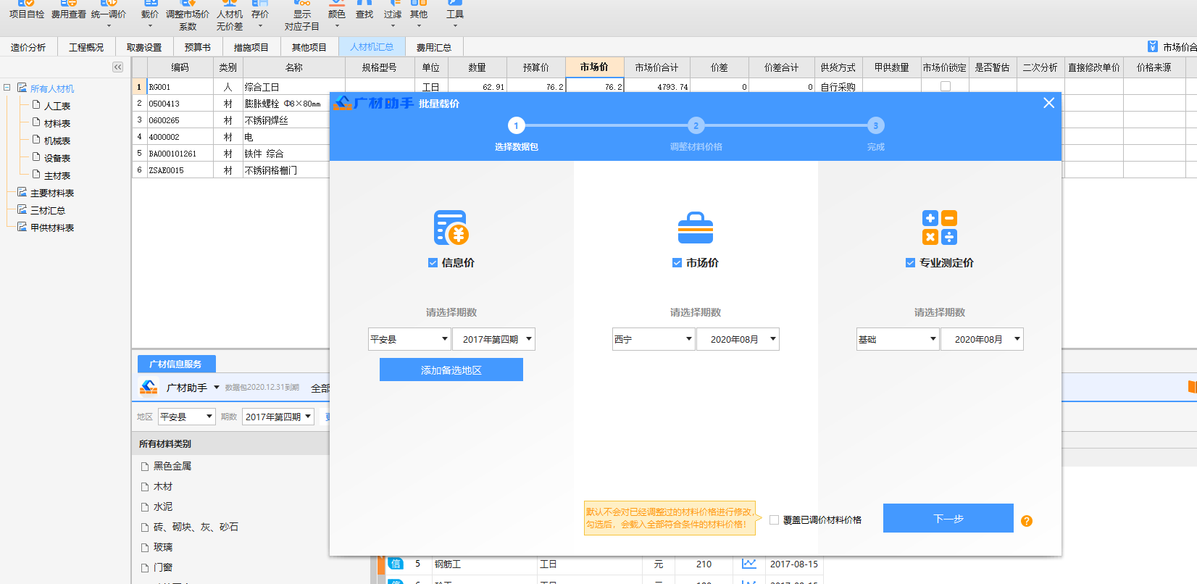Image resolution: width=1197 pixels, height=584 pixels.
Task: Click the 市场价 column header
Action: point(594,67)
